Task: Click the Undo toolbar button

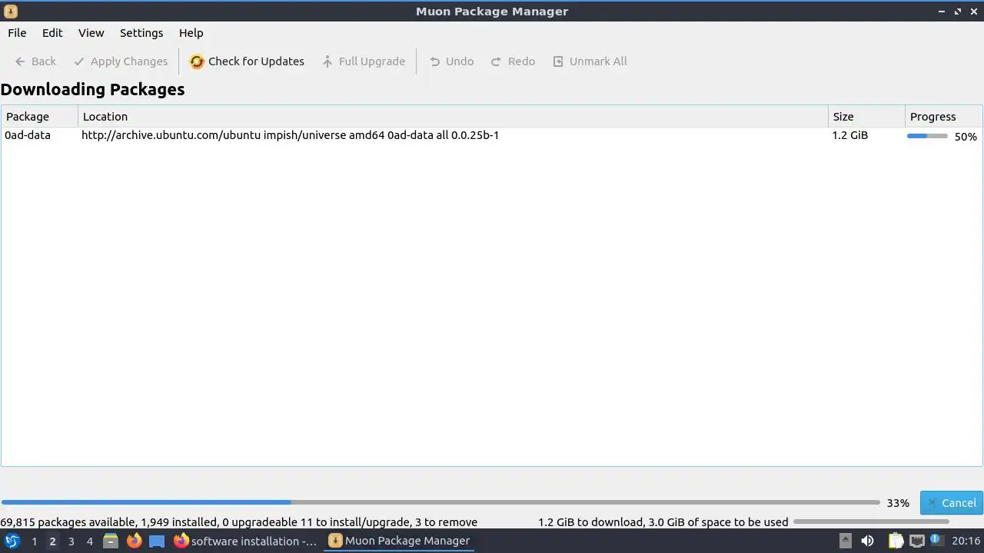Action: tap(451, 61)
